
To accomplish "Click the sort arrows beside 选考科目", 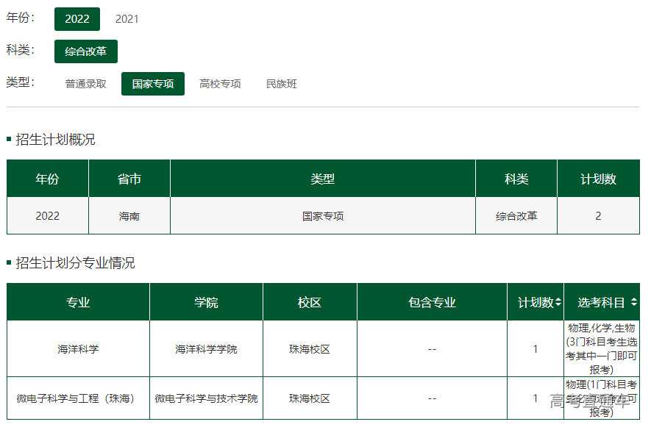I will (633, 302).
